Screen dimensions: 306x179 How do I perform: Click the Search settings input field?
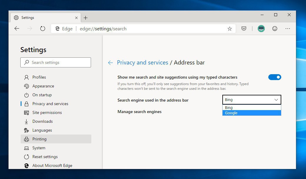pyautogui.click(x=56, y=62)
